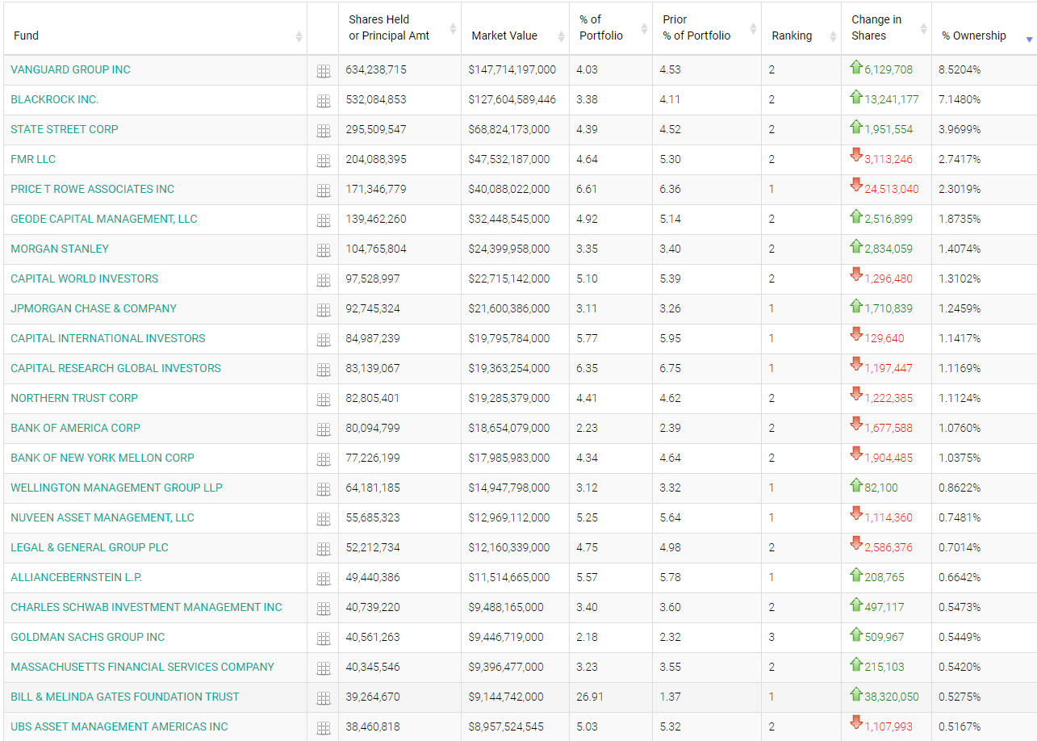Select % ownership value 8.5204%
Screen dimensions: 1037x741
pyautogui.click(x=960, y=69)
